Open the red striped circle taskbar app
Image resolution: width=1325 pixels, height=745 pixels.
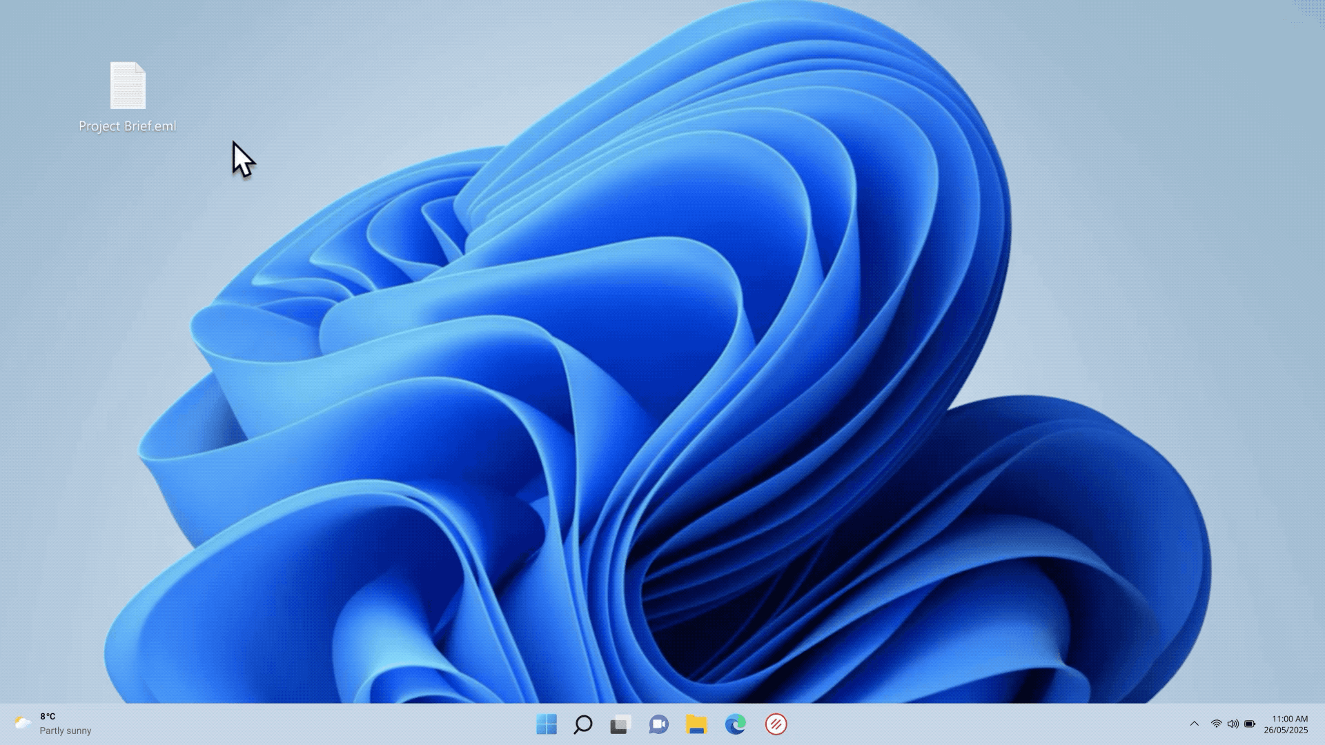click(776, 724)
